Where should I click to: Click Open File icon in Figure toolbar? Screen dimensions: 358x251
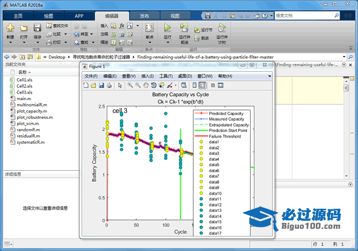(x=94, y=85)
